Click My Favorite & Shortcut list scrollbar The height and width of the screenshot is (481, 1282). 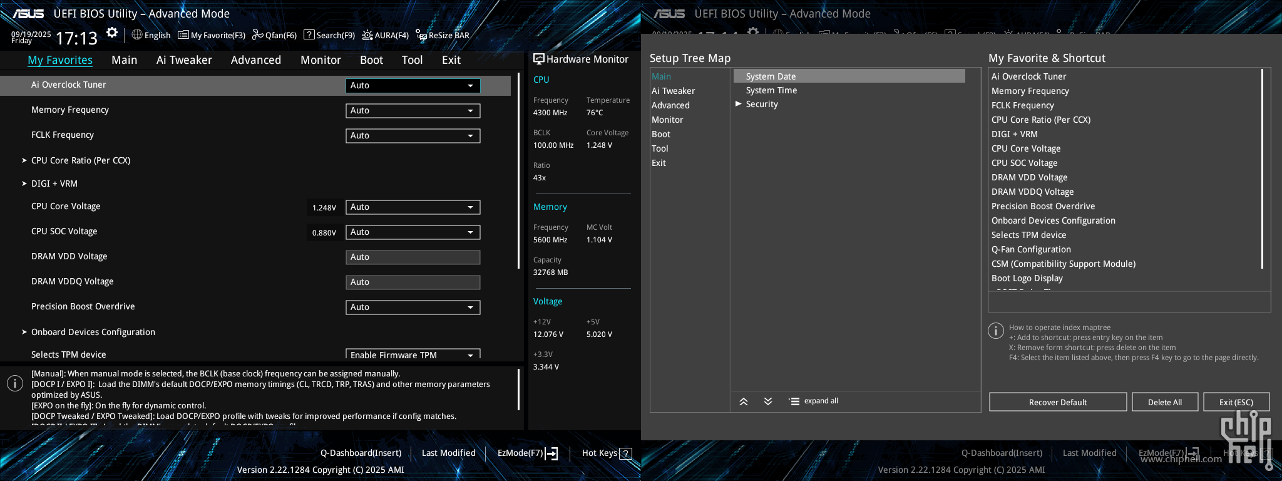[x=1262, y=169]
